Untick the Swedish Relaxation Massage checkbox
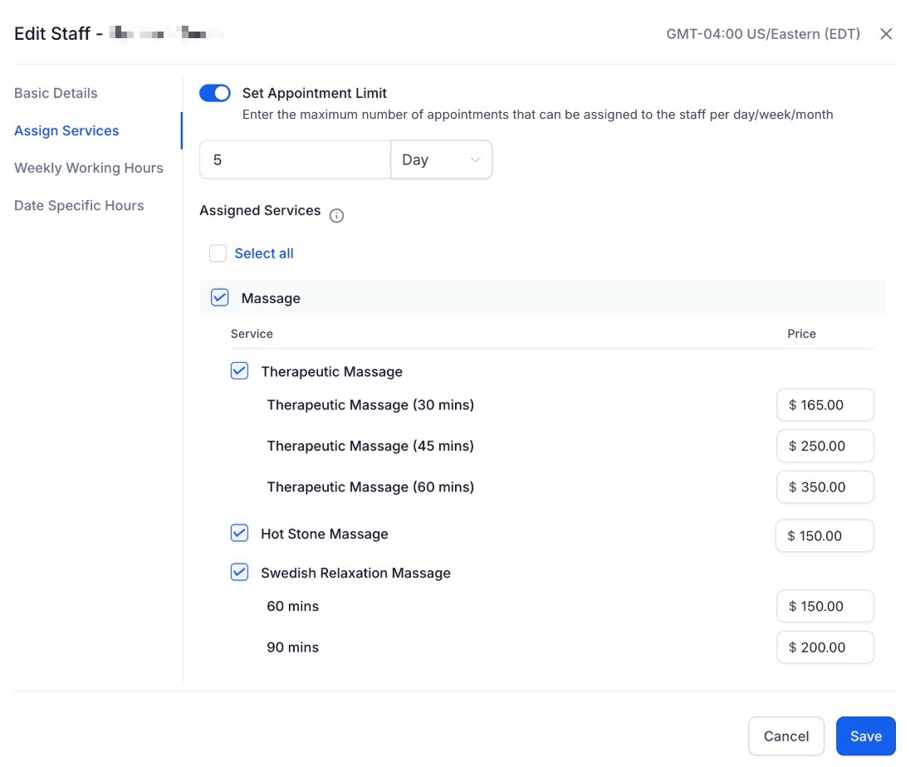The height and width of the screenshot is (767, 910). (x=239, y=572)
